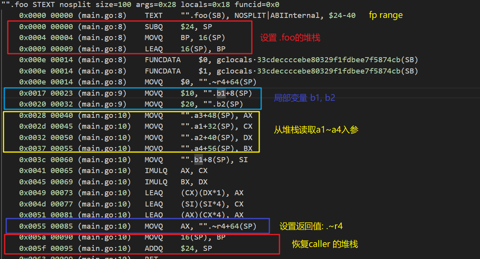Click highlighted b1 in the 'b1+8(SP), SI' line
Screen dimensions: 480x259
(x=198, y=160)
